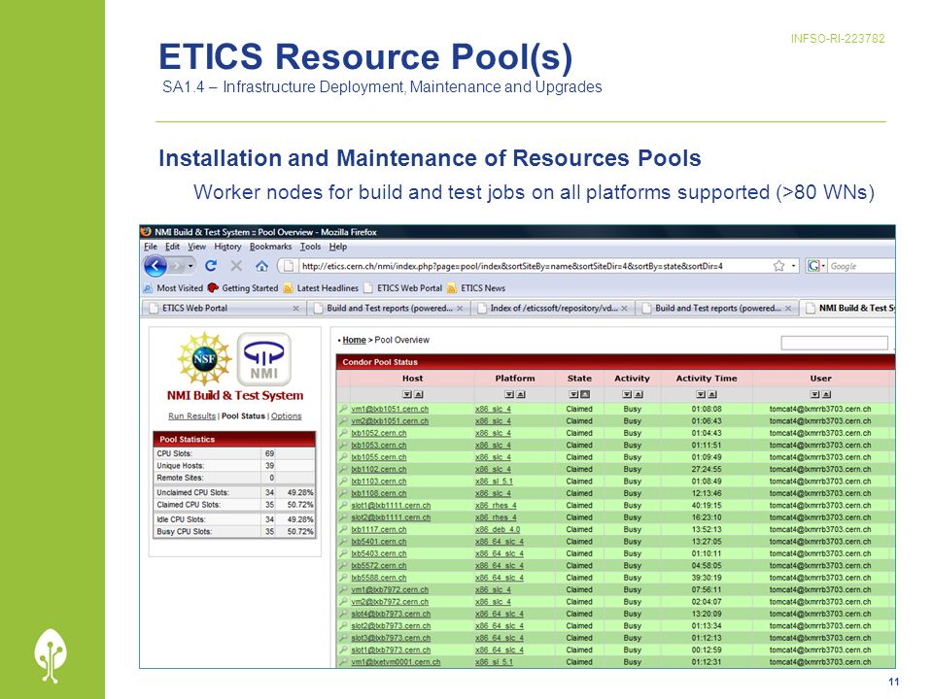
Task: Follow the Home breadcrumb link
Action: click(354, 340)
